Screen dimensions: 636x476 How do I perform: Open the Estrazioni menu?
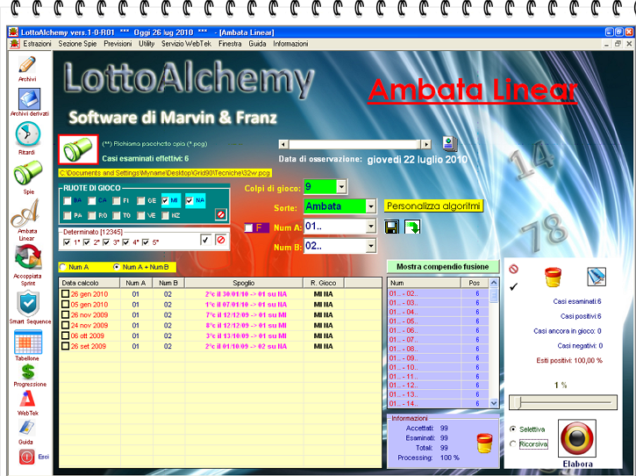pos(37,44)
